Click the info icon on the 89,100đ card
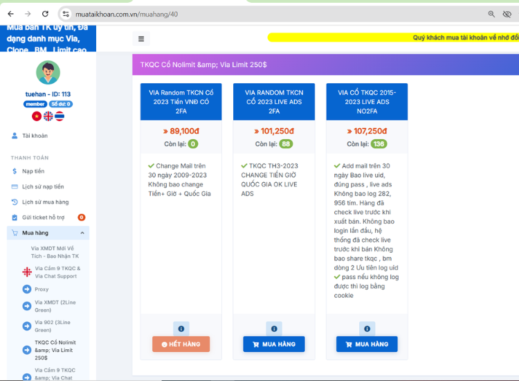 point(181,328)
